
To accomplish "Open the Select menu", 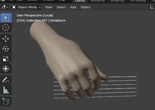I will (61, 7).
